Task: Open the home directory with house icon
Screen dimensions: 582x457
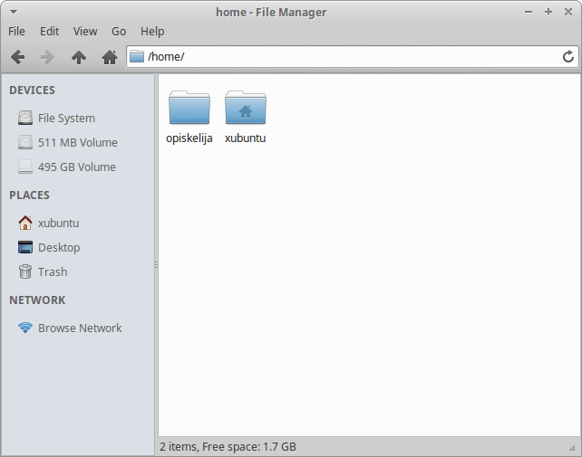Action: pos(110,57)
